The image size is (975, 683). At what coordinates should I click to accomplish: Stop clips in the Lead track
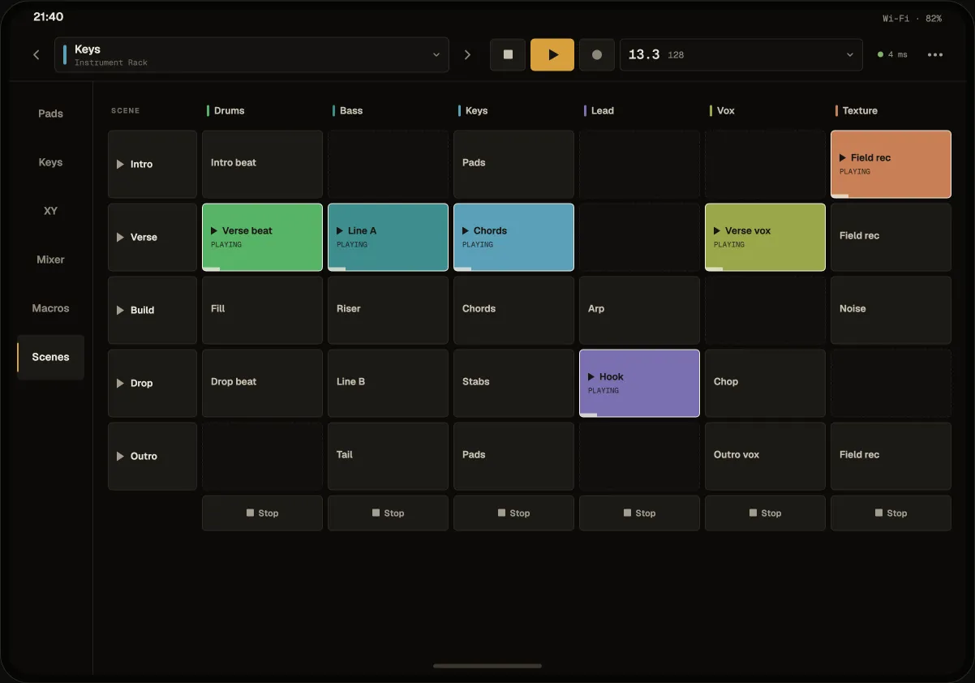(639, 513)
